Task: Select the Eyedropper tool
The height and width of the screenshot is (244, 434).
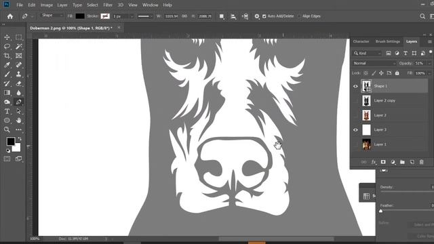Action: [x=7, y=65]
